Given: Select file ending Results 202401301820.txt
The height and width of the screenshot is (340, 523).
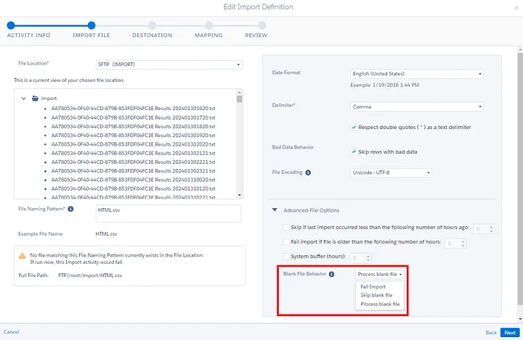Looking at the screenshot, I should point(133,127).
